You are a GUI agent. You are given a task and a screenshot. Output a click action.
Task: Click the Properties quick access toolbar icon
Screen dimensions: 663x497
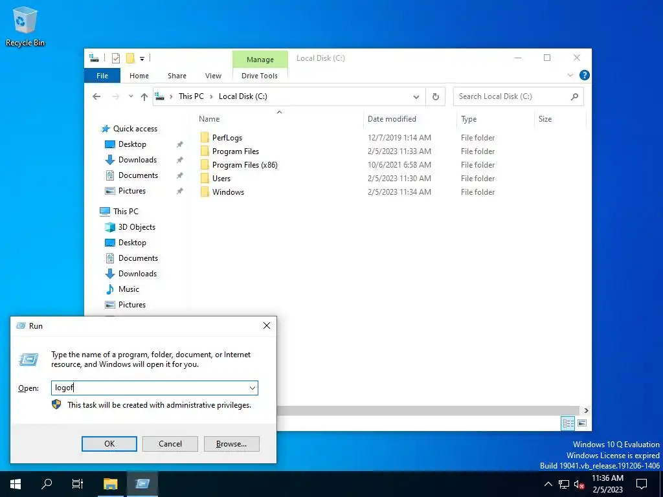coord(115,58)
